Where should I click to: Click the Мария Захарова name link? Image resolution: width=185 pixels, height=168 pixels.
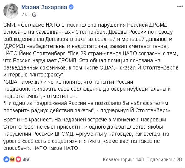pyautogui.click(x=44, y=7)
